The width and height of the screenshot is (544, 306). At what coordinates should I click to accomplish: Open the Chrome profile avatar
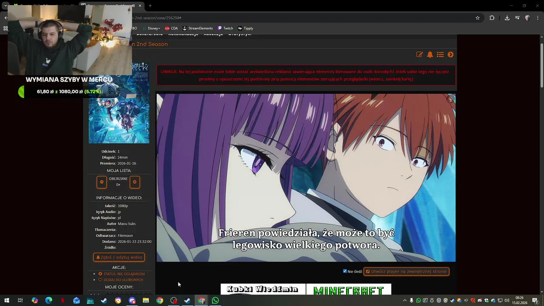click(x=527, y=18)
